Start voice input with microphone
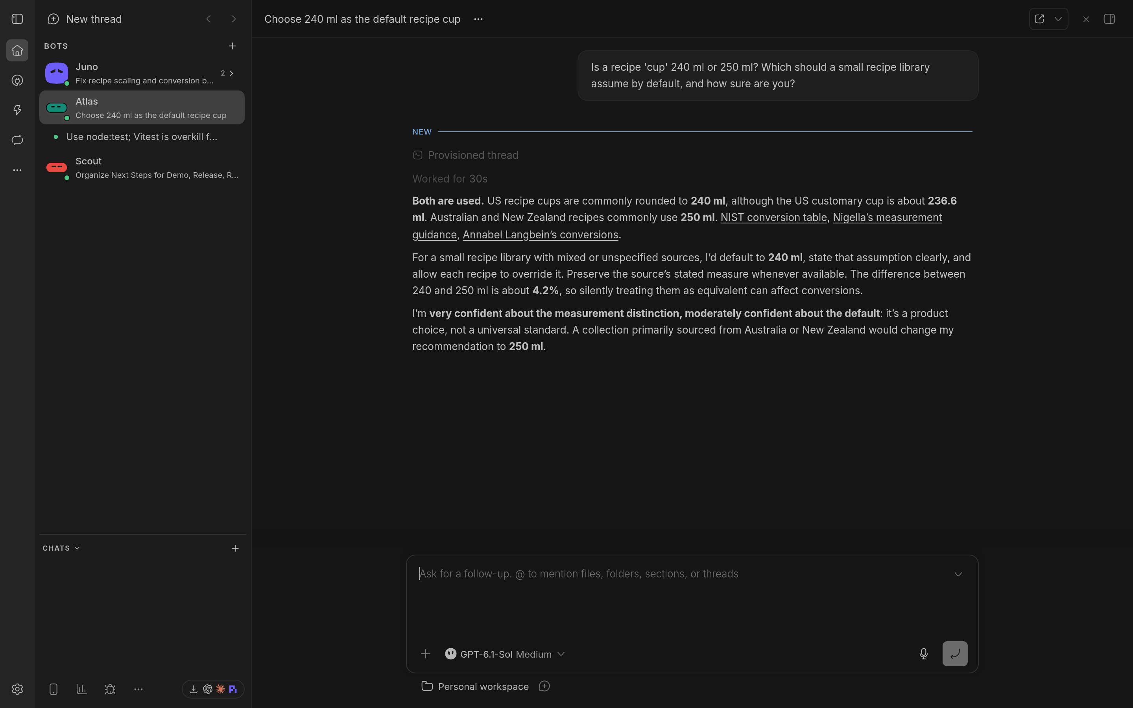This screenshot has height=708, width=1133. [x=923, y=654]
